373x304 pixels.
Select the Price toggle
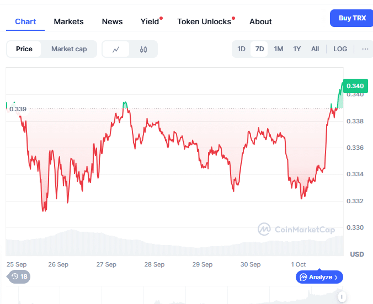point(24,49)
